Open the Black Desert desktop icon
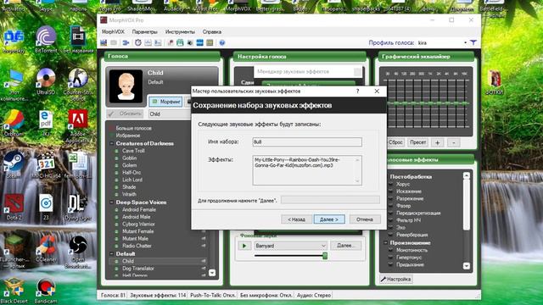Screen dimensions: 543x305 (x=14, y=291)
